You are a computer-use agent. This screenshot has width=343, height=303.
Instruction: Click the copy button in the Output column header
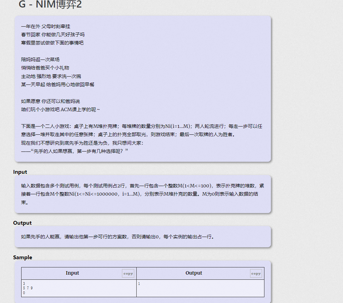(x=256, y=274)
